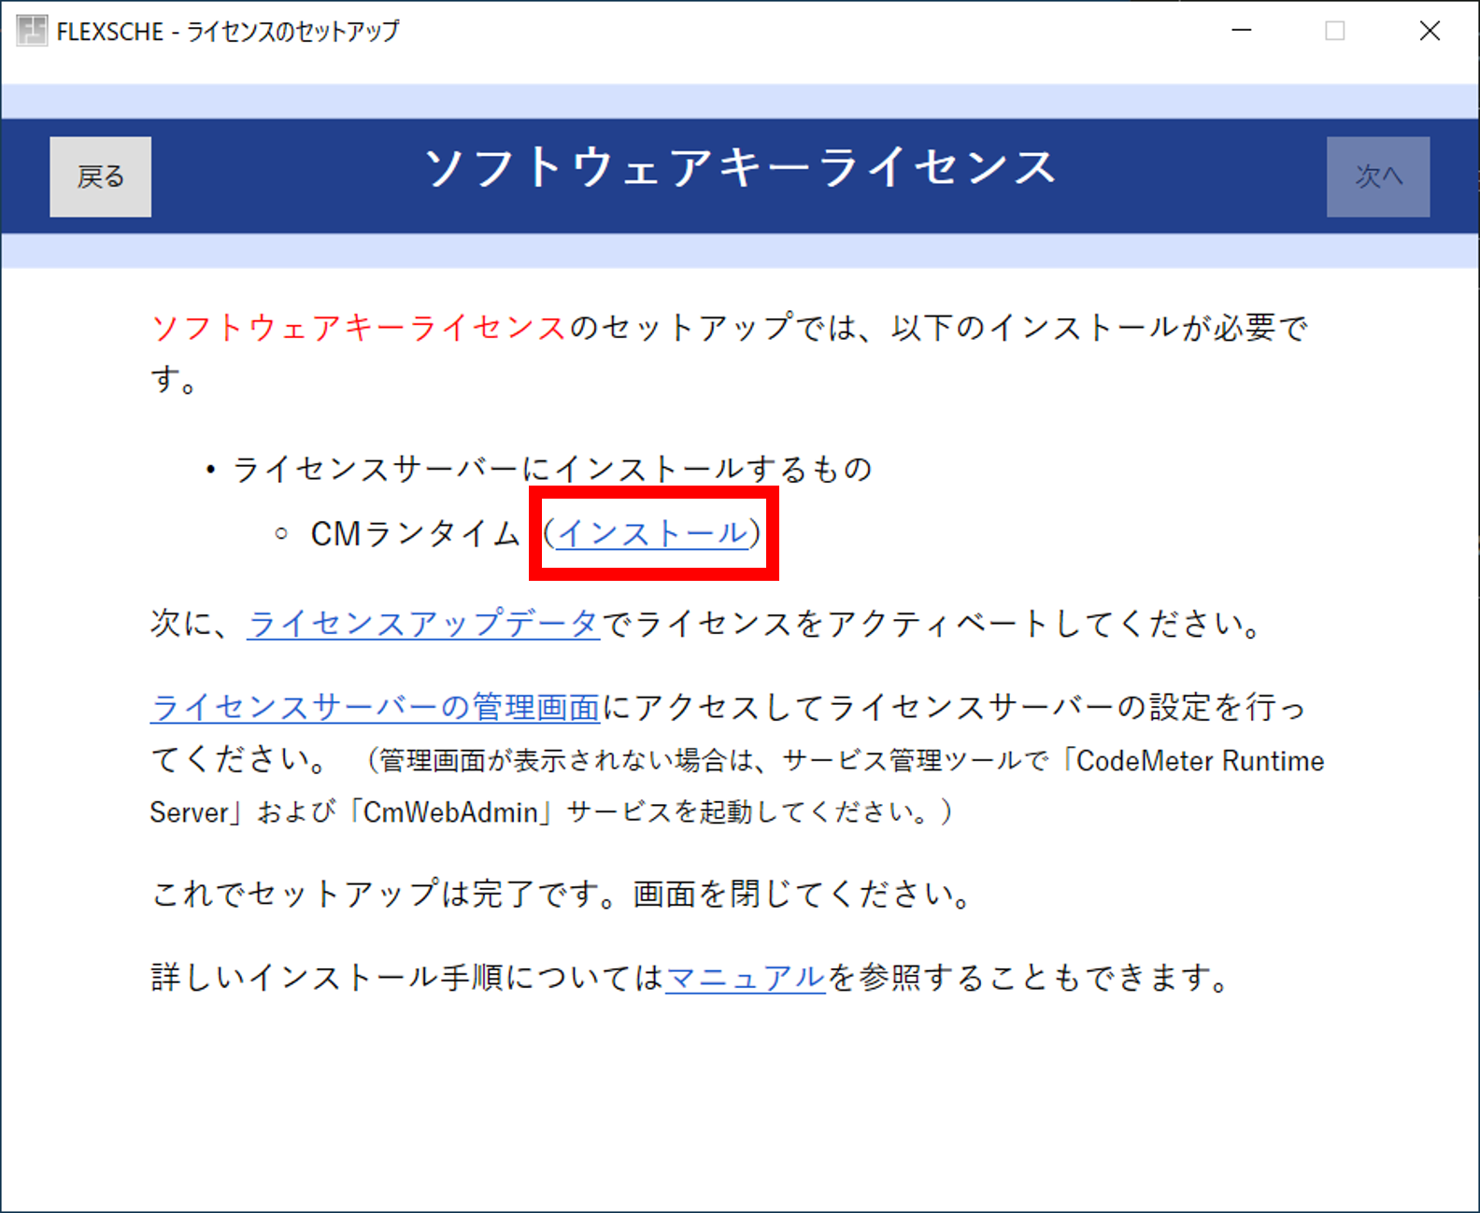Click the 「CmWebAdmin」 service name text

[450, 812]
